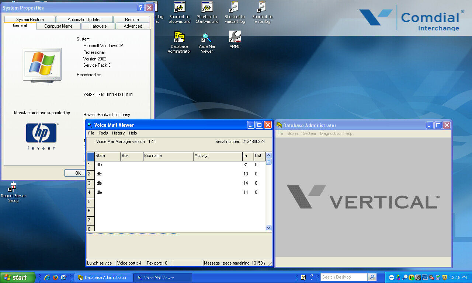Switch to the Hardware tab
The height and width of the screenshot is (283, 472).
click(98, 26)
